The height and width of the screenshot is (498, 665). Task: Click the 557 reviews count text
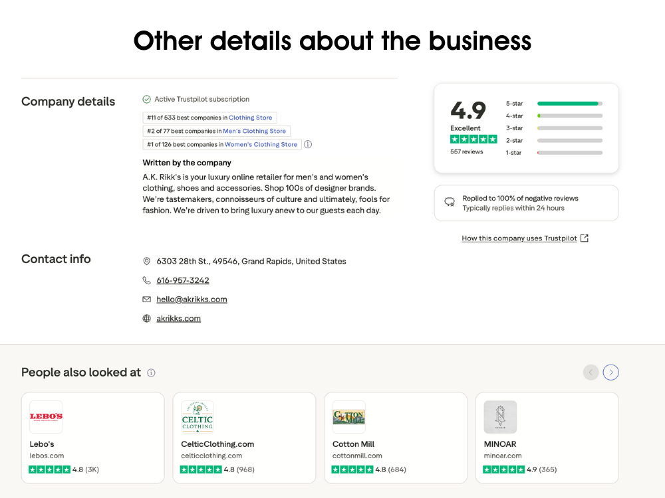[467, 151]
